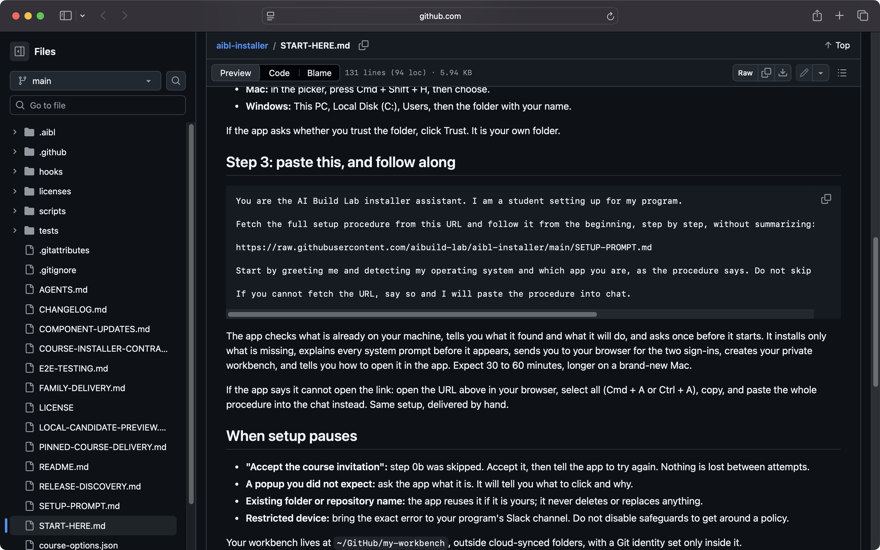This screenshot has width=880, height=550.
Task: Expand the .github folder
Action: pyautogui.click(x=15, y=152)
